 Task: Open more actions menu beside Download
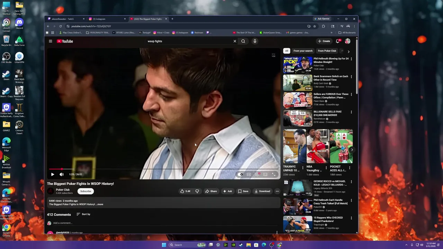click(x=277, y=191)
